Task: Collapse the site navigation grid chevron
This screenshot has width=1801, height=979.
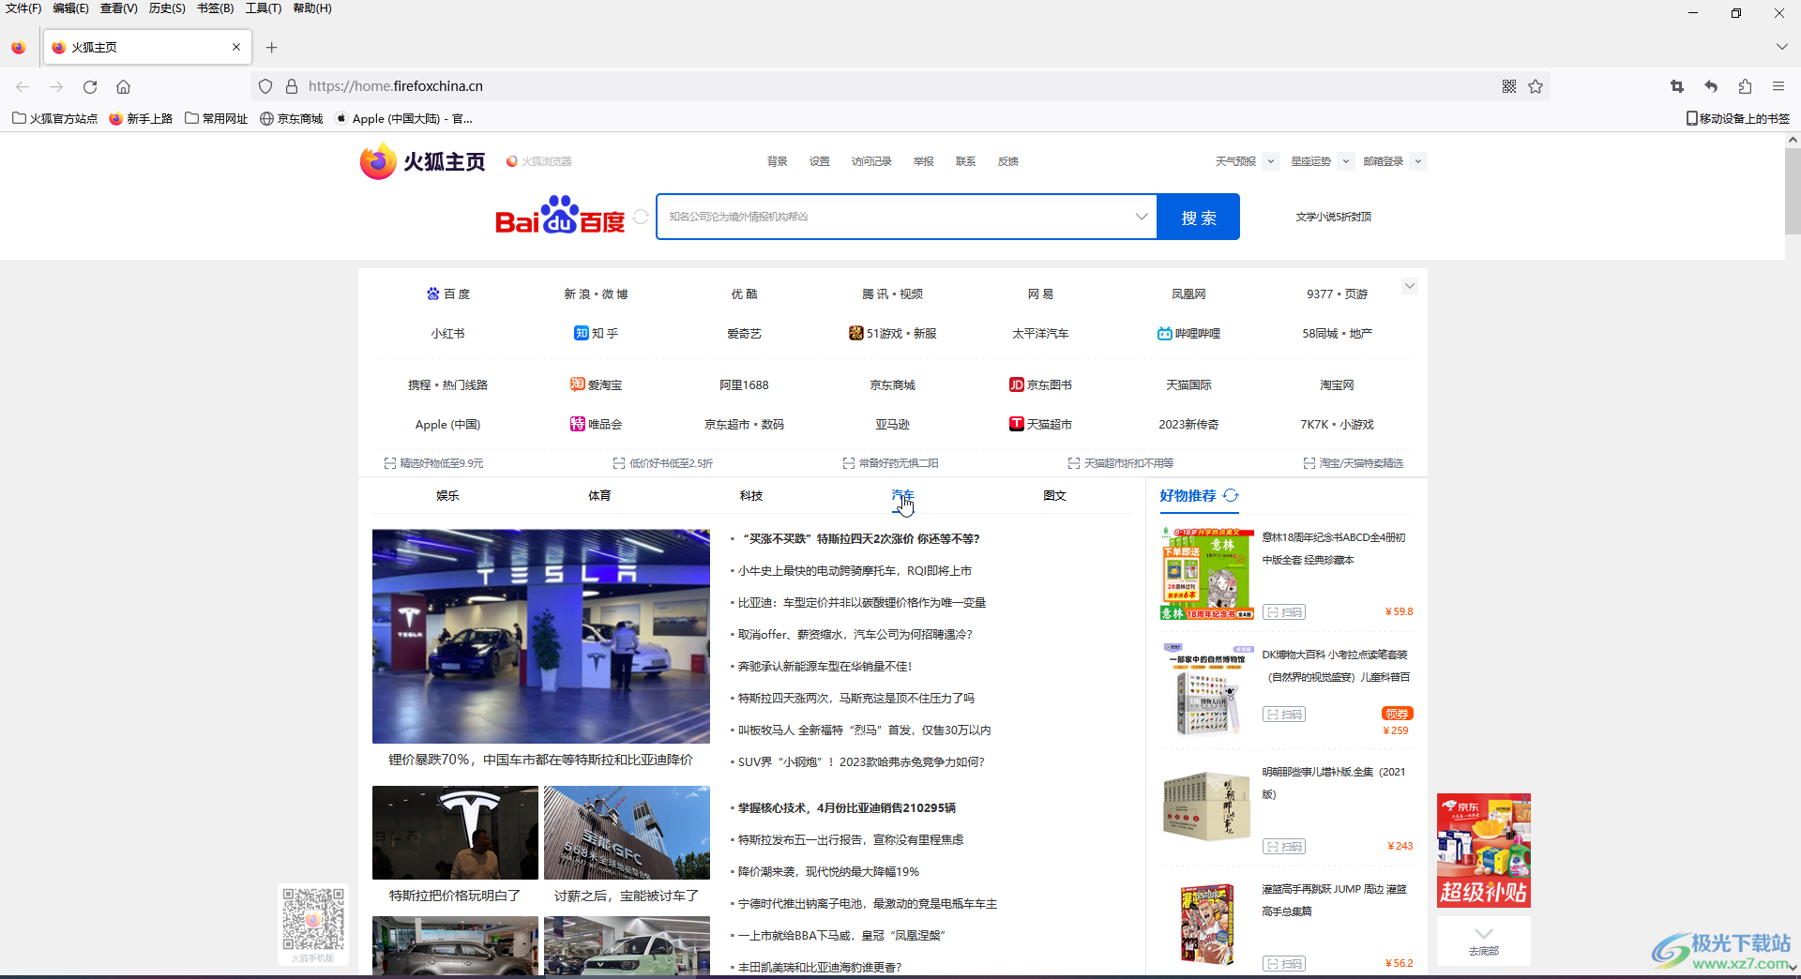Action: point(1410,286)
